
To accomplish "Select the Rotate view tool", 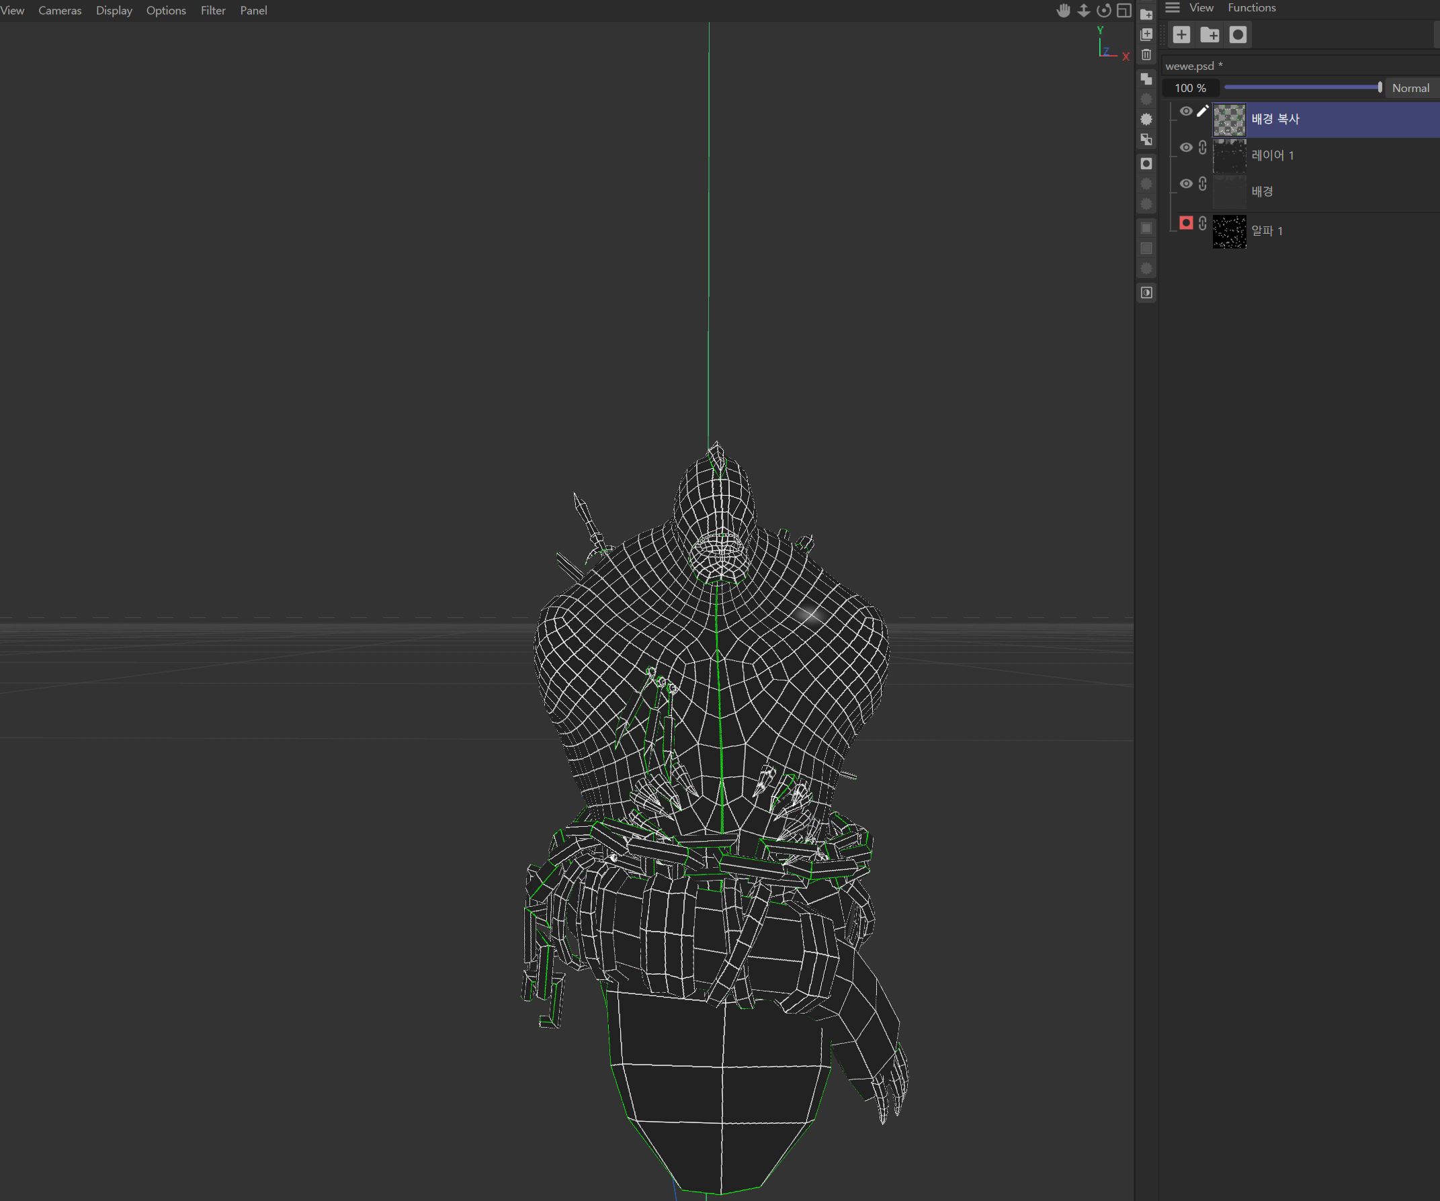I will point(1105,10).
